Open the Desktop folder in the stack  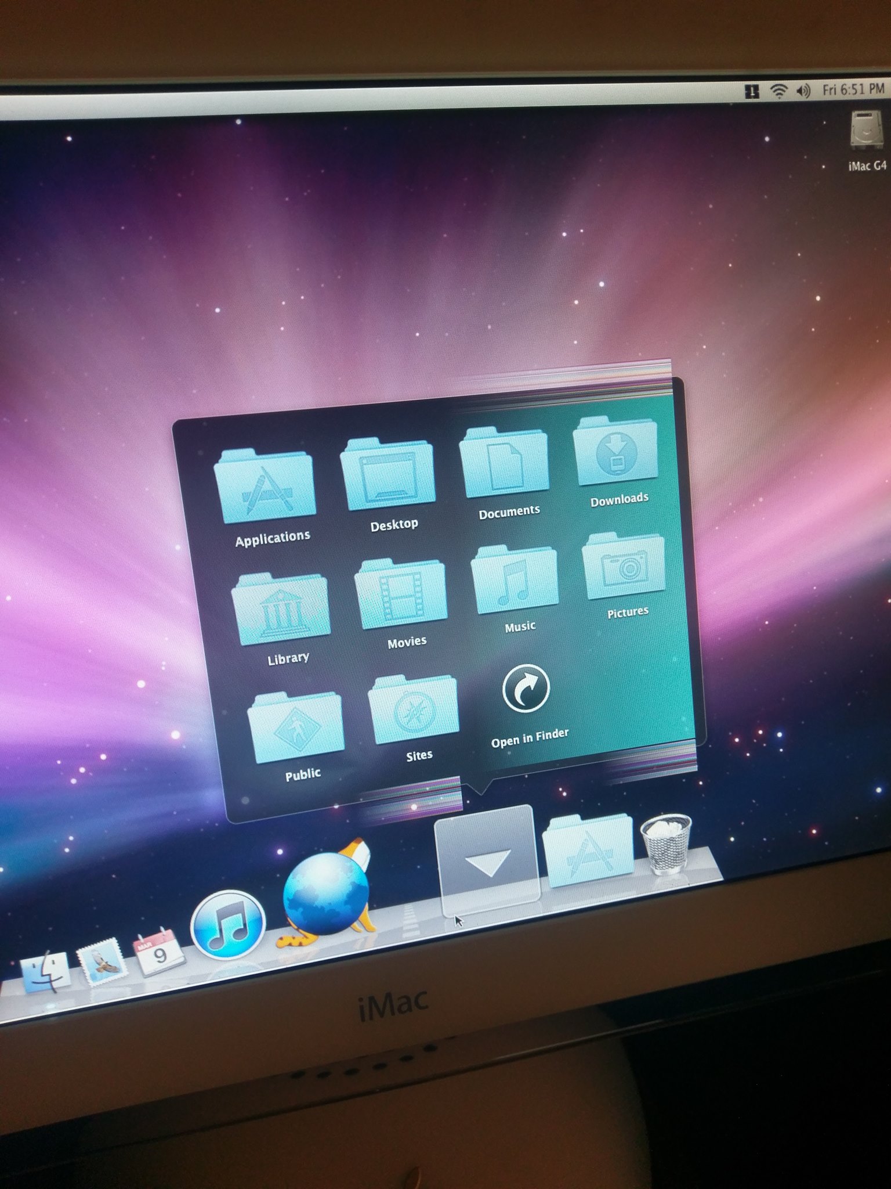387,474
